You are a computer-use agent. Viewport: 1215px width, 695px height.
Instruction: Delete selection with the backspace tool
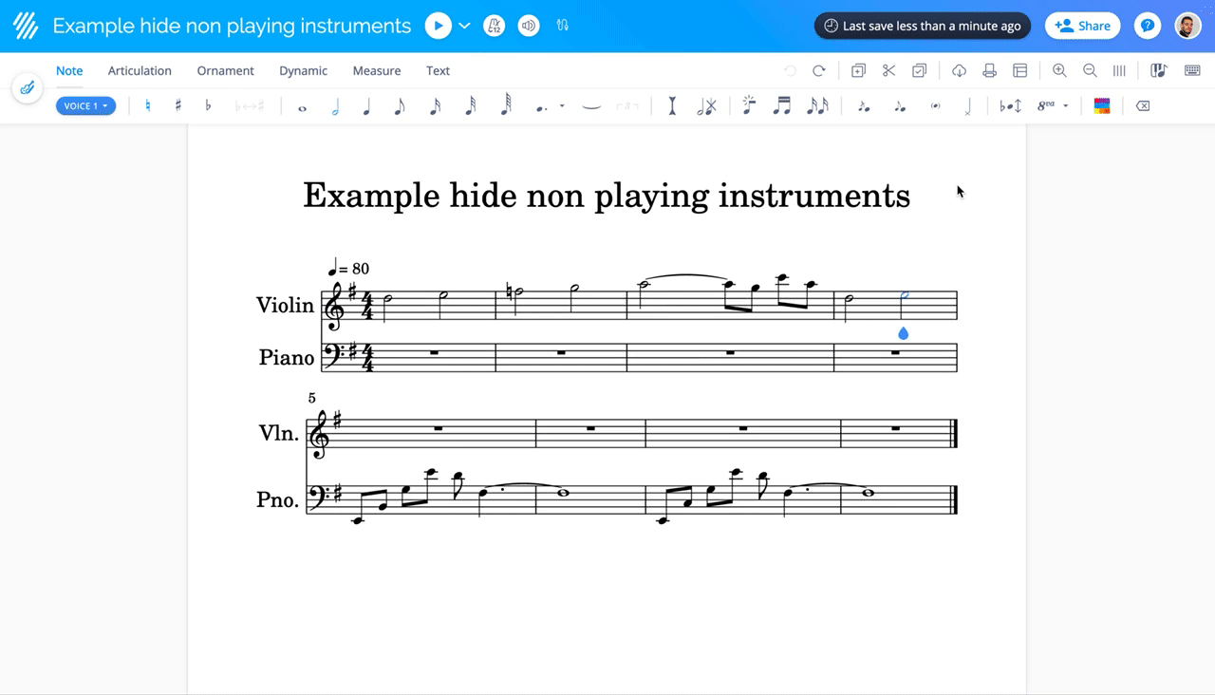coord(1143,105)
